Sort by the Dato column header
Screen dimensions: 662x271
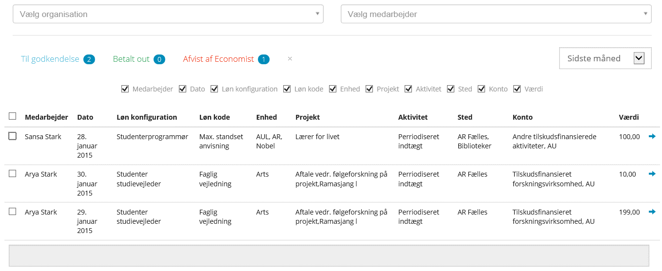85,117
